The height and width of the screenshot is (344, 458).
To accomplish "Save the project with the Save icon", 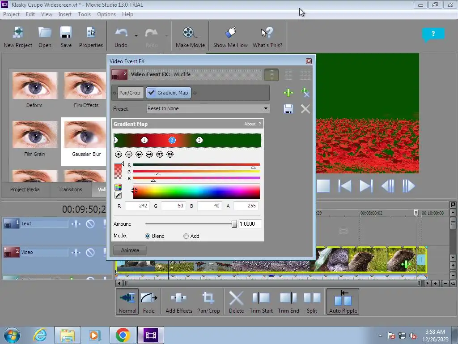I will 66,37.
